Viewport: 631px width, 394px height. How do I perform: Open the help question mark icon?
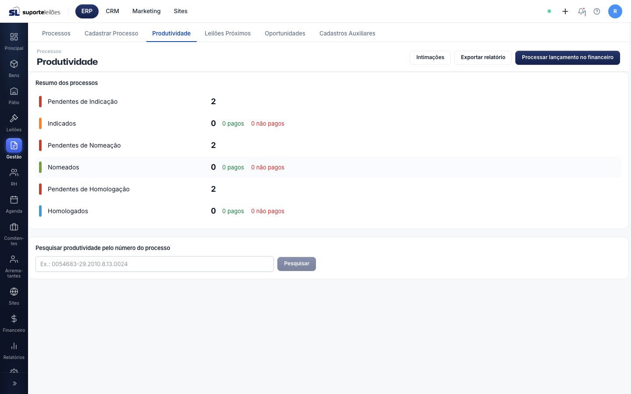pos(597,11)
